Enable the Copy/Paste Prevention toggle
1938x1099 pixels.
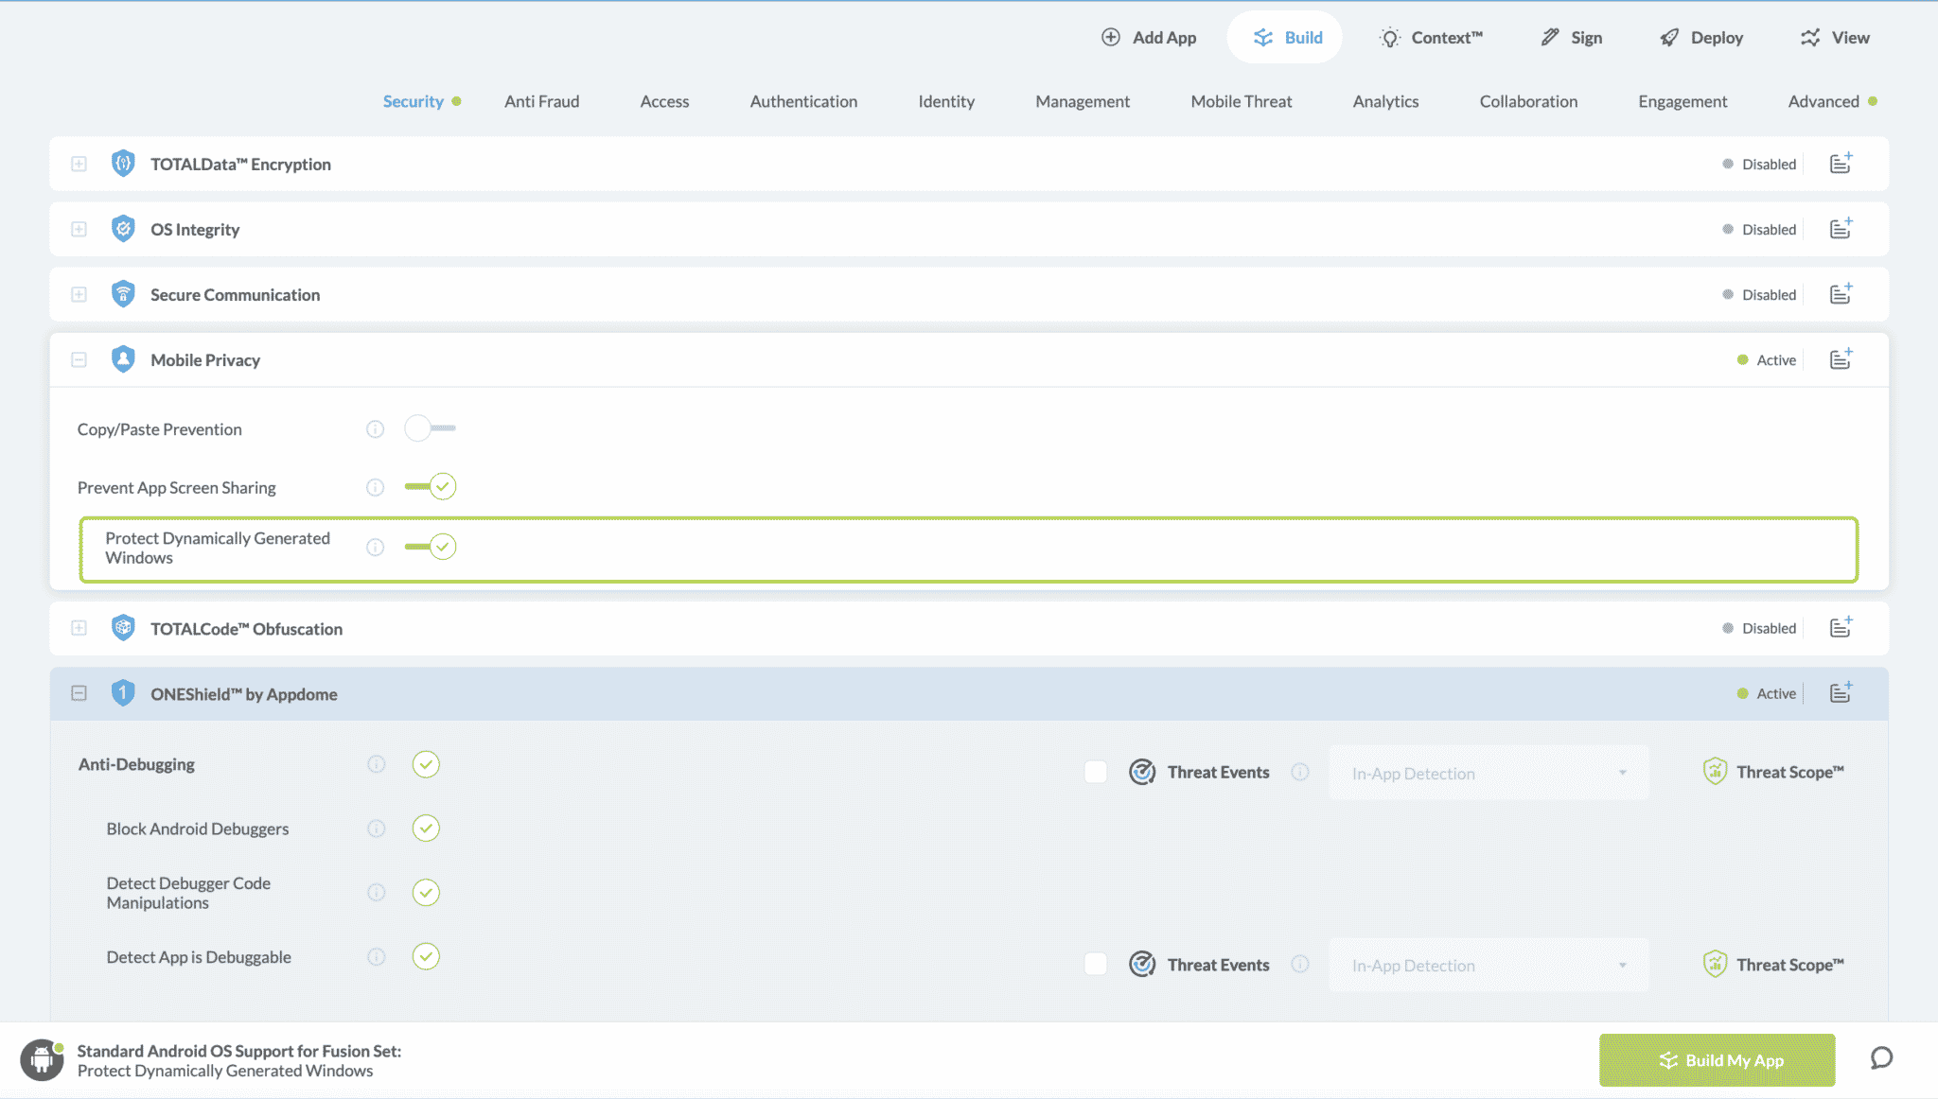[430, 428]
